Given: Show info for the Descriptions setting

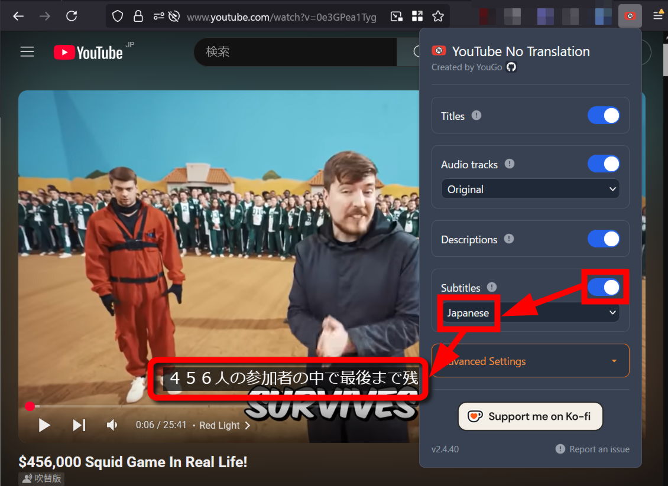Looking at the screenshot, I should coord(508,239).
